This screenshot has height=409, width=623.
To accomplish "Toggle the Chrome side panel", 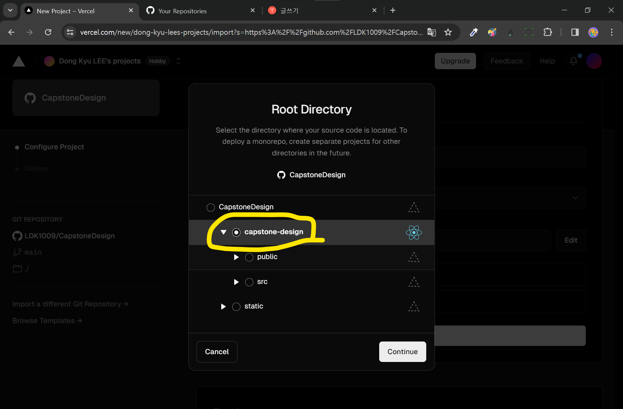I will point(575,32).
